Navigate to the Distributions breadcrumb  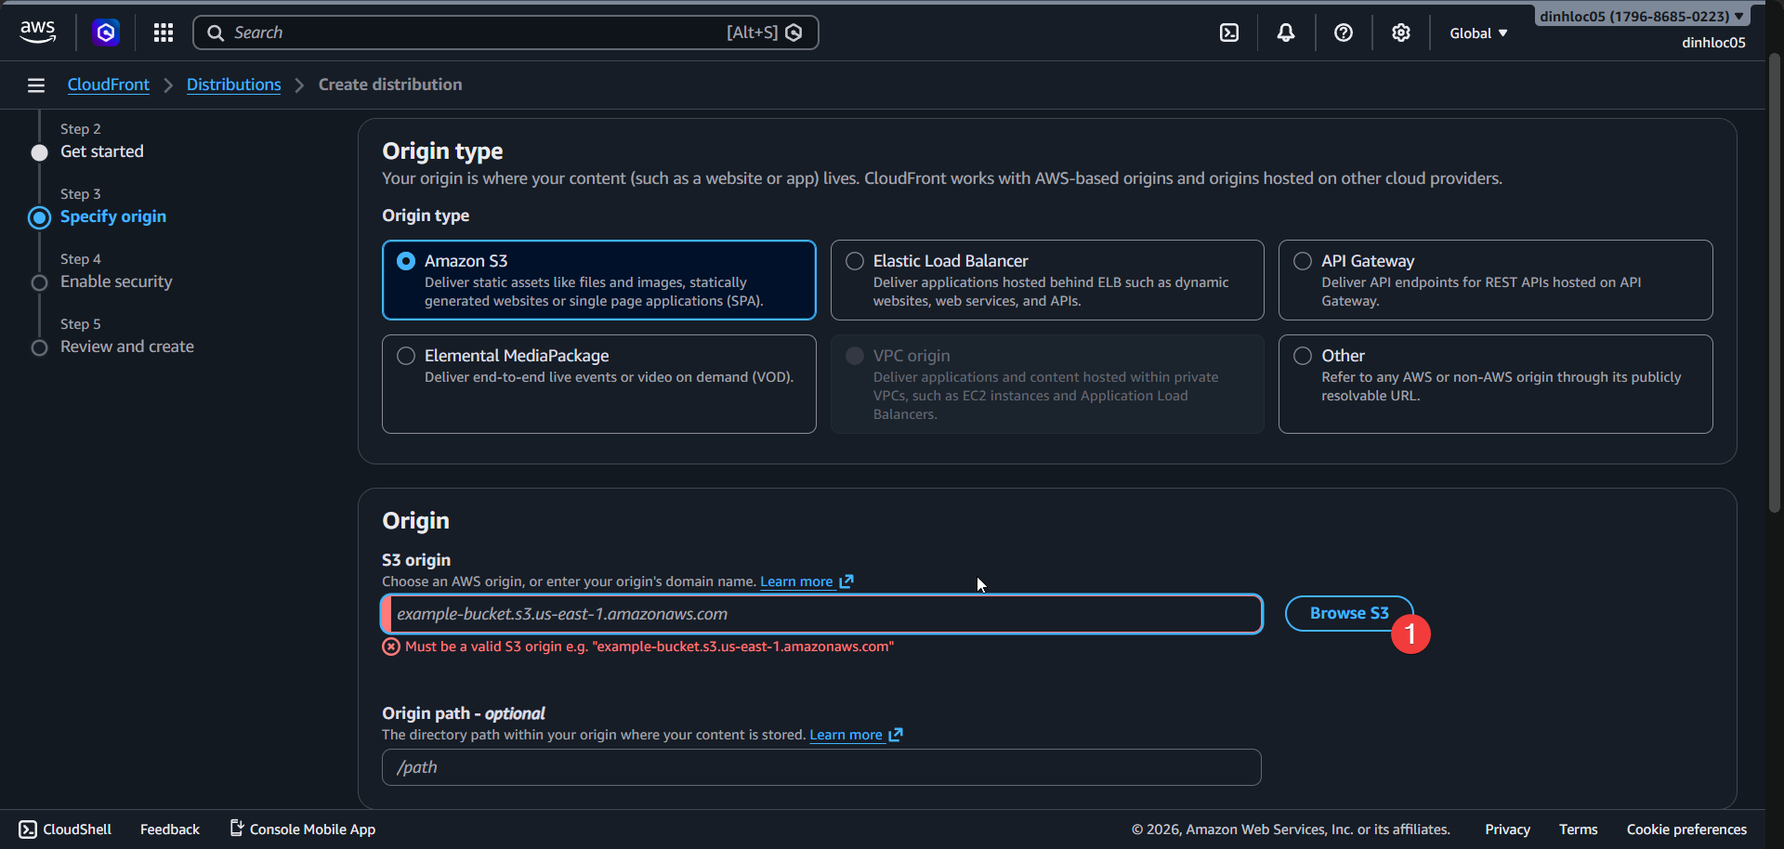coord(233,85)
